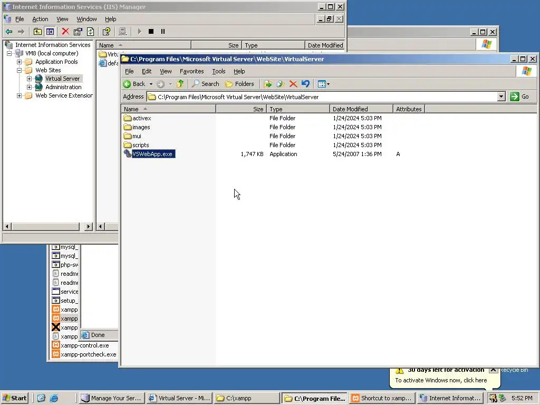Viewport: 540px width, 405px height.
Task: Click the IIS tree scrollbar right arrow
Action: [89, 227]
